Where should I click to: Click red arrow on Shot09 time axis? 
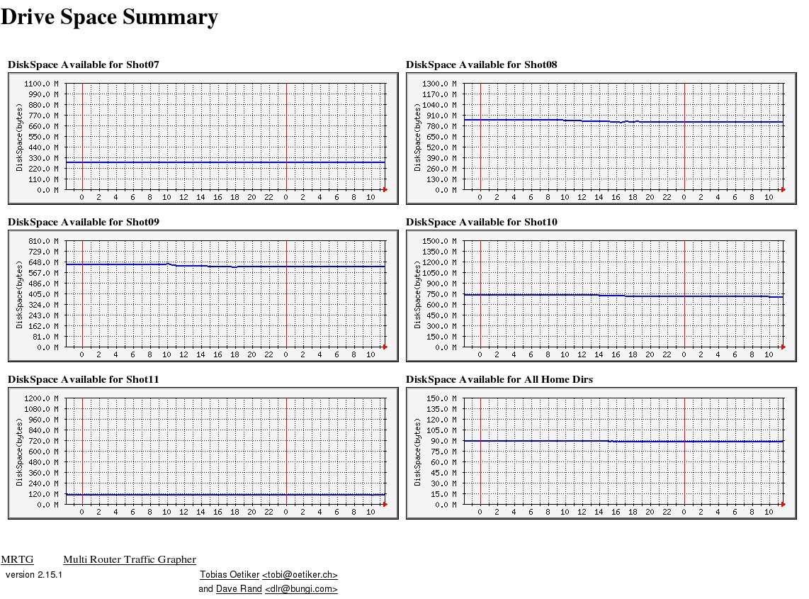tap(385, 347)
